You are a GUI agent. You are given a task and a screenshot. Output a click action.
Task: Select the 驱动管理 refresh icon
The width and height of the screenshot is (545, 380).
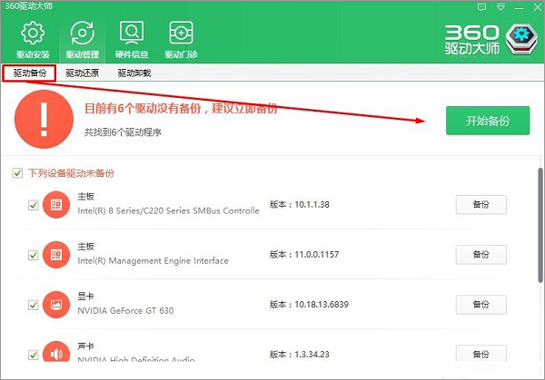(x=82, y=34)
